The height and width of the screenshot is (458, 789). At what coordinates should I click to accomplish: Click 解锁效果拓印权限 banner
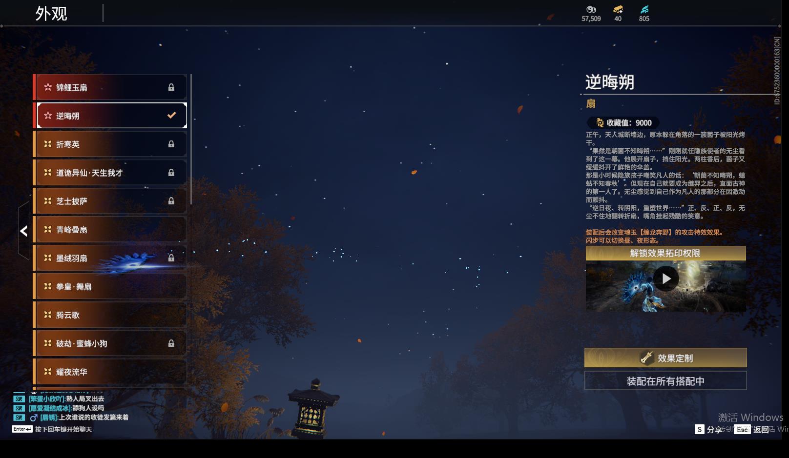coord(666,253)
